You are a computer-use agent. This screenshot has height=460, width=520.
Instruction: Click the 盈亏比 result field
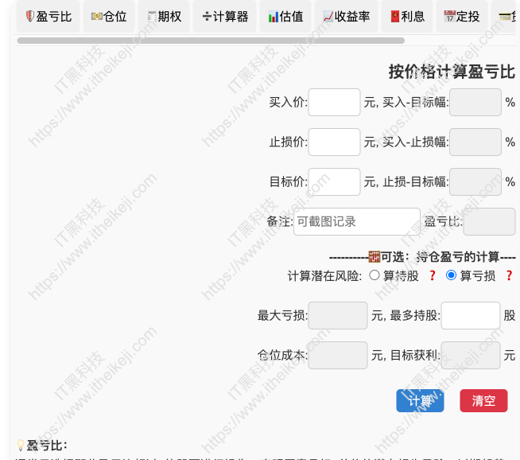coord(489,222)
